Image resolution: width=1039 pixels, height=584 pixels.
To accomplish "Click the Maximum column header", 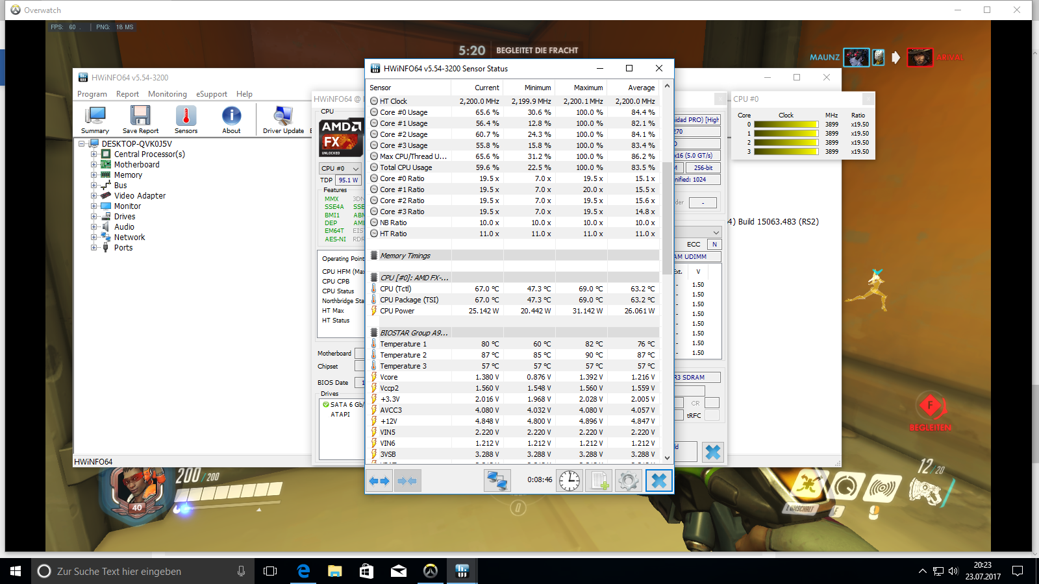I will (x=581, y=88).
